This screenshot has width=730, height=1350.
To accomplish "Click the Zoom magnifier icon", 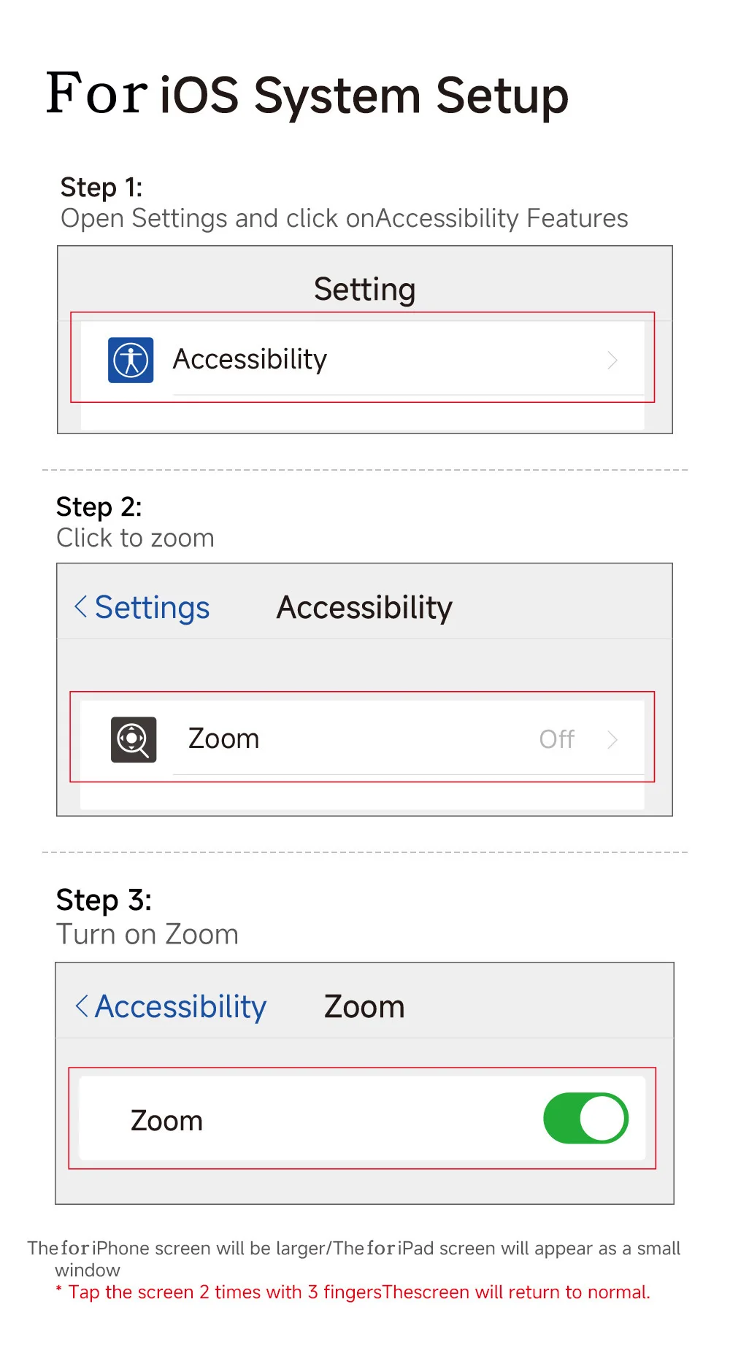I will tap(134, 739).
